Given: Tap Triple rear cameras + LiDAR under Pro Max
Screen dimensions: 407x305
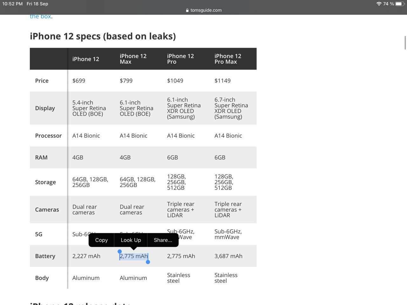Looking at the screenshot, I should [x=228, y=210].
